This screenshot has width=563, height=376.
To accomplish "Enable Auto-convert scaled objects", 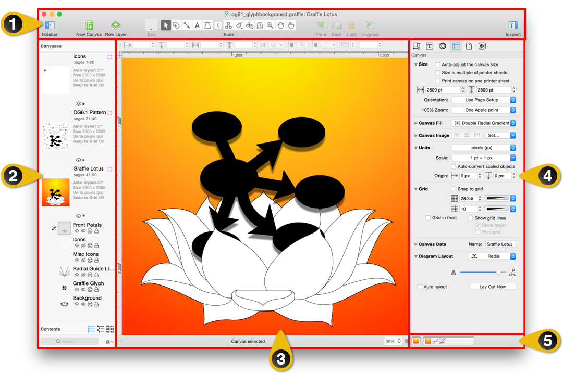I will [x=454, y=166].
